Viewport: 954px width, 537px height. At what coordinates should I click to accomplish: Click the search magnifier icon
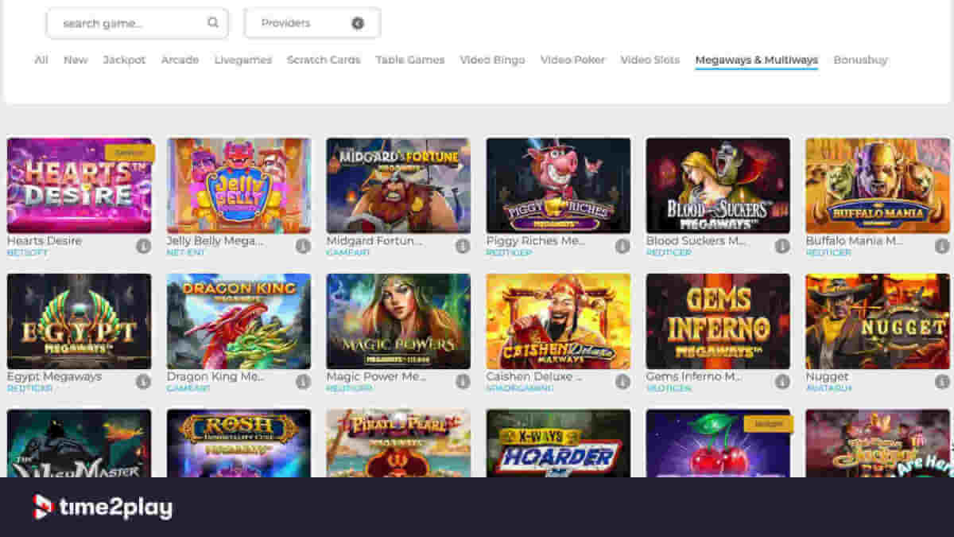213,23
